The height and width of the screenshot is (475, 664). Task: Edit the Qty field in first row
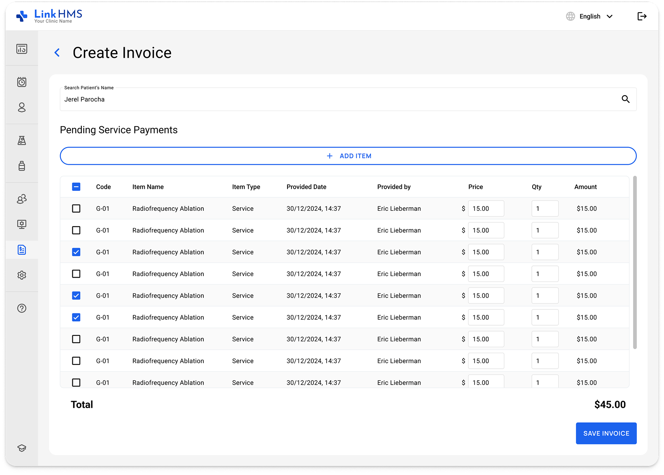point(545,208)
